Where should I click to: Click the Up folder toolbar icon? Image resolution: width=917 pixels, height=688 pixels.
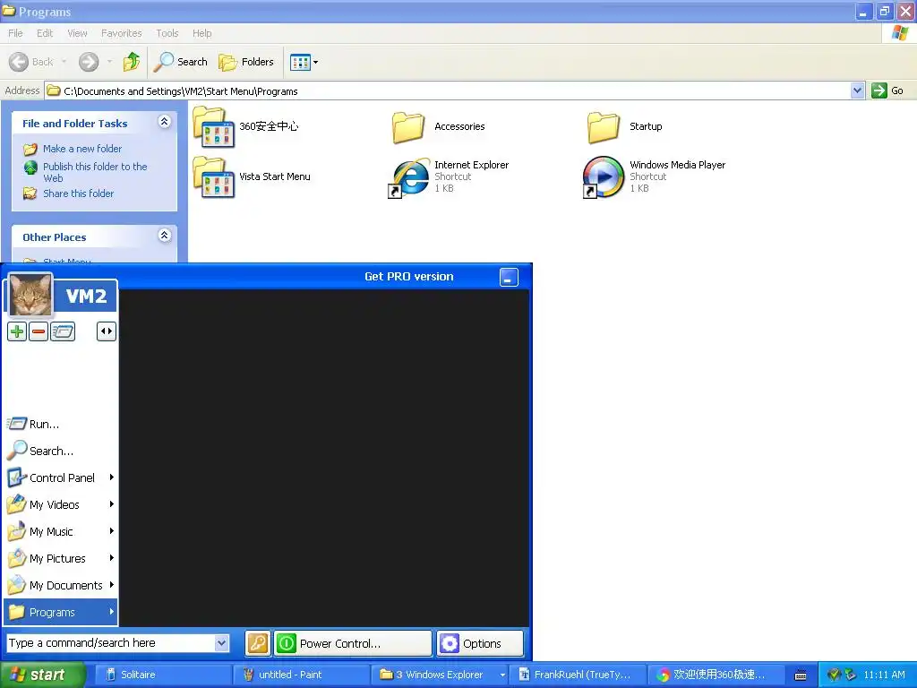(x=132, y=62)
